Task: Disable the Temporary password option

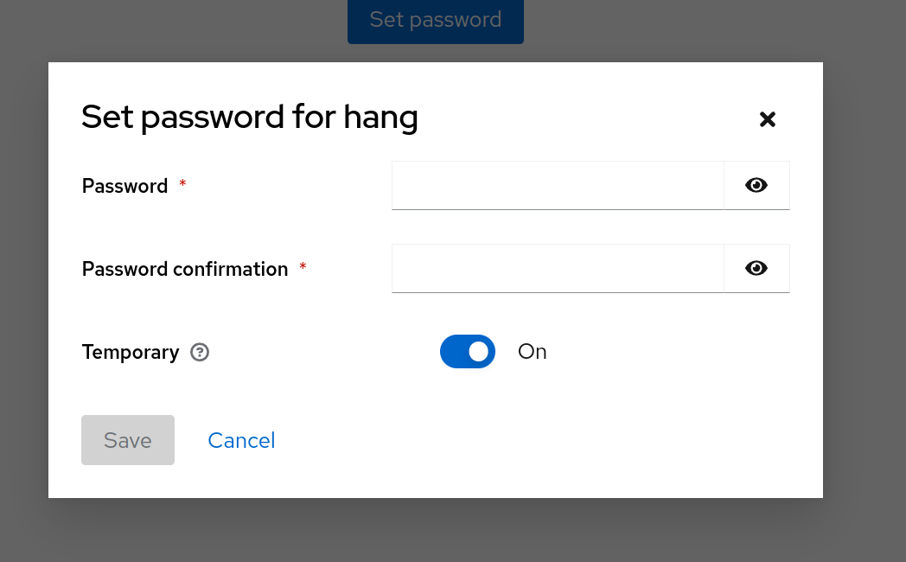Action: [468, 351]
